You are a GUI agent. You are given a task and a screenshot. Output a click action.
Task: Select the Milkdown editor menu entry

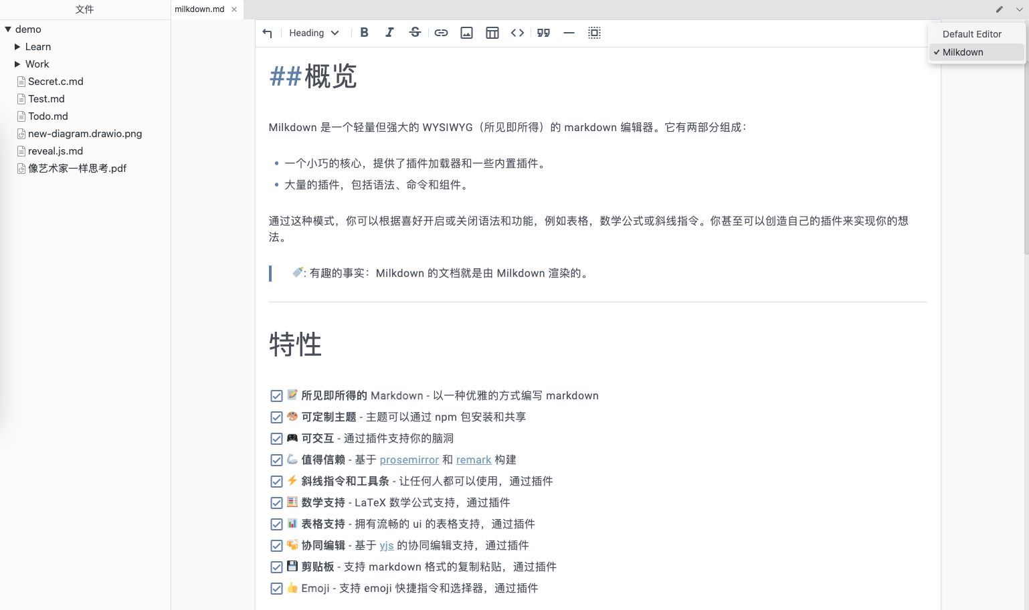(x=977, y=52)
